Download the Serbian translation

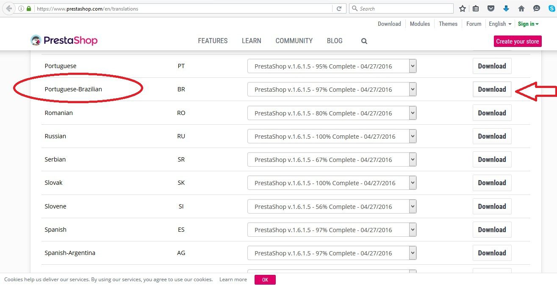click(492, 159)
